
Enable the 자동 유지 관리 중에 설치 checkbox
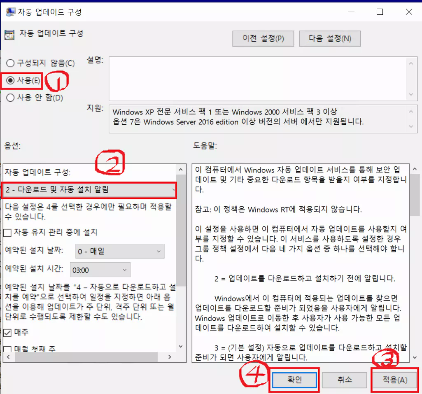(7, 233)
